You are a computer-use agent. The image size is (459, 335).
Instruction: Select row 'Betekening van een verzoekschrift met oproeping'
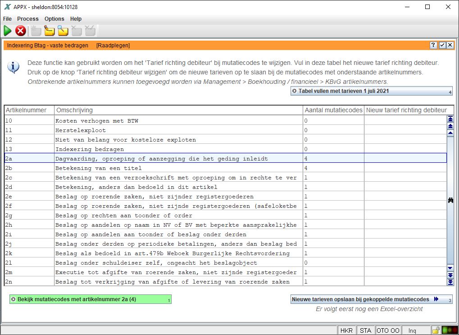tap(226, 177)
